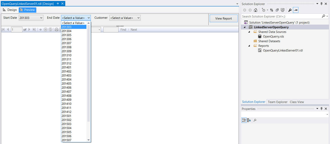Click Sync with Active Document icon

click(x=272, y=10)
